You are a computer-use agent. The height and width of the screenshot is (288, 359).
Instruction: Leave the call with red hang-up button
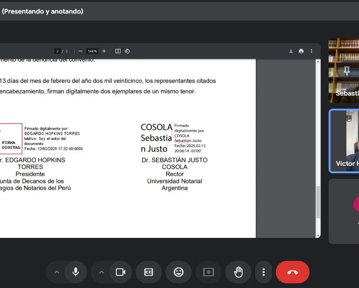(x=293, y=272)
